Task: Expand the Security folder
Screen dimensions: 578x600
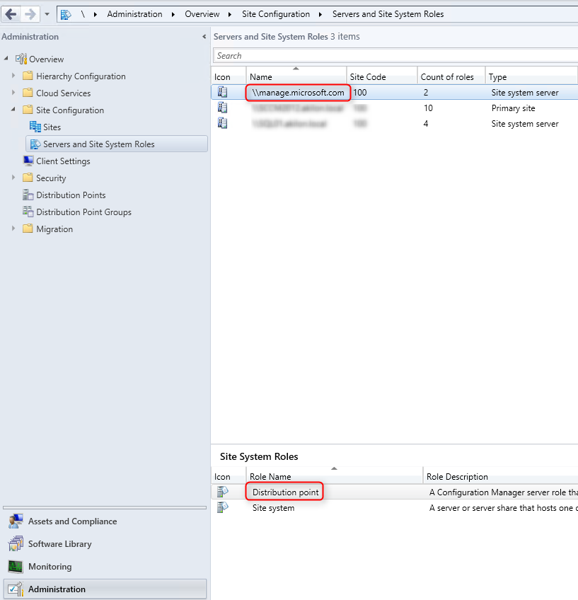Action: [13, 177]
